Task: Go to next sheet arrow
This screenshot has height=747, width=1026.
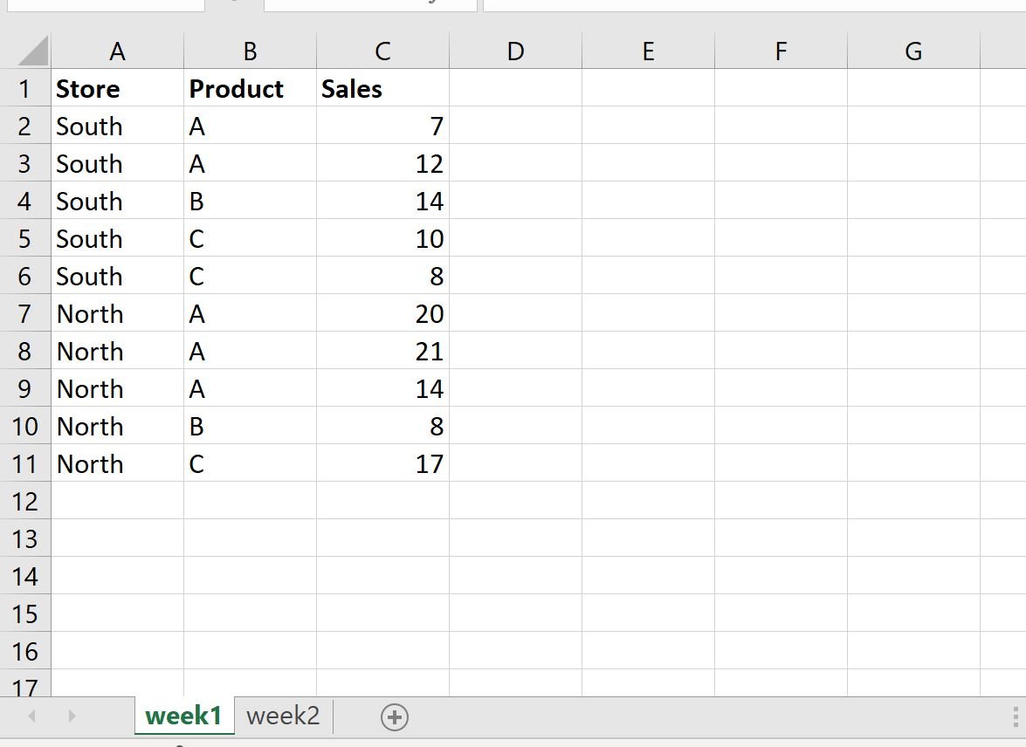Action: pos(72,716)
